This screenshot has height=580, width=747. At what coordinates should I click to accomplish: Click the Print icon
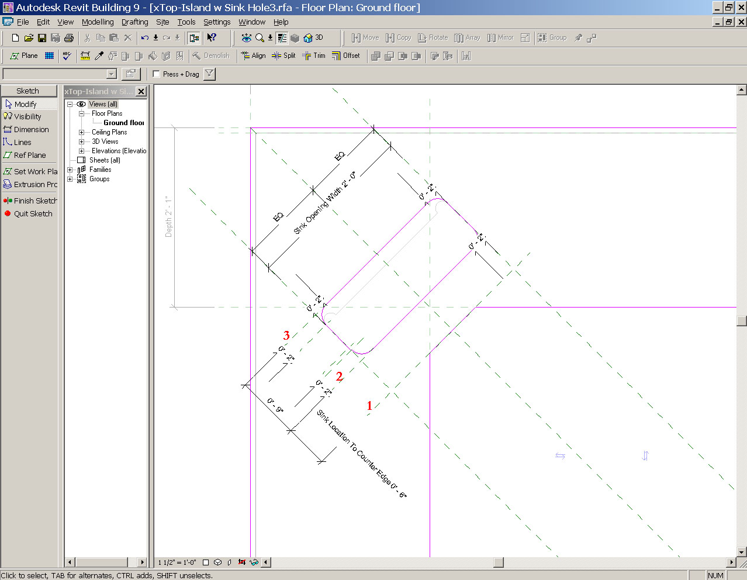(x=69, y=38)
